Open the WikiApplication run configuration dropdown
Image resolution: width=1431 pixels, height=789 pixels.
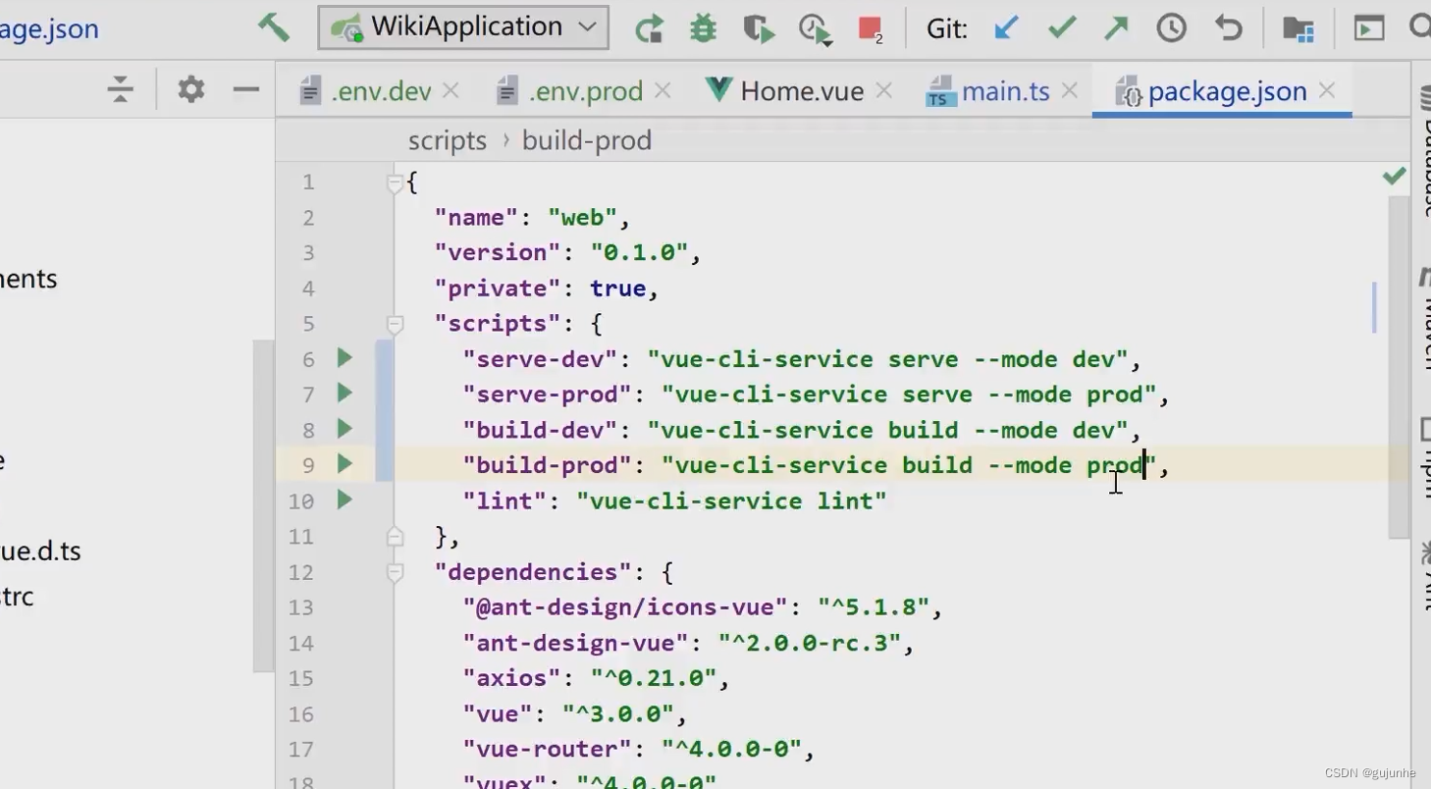[463, 27]
